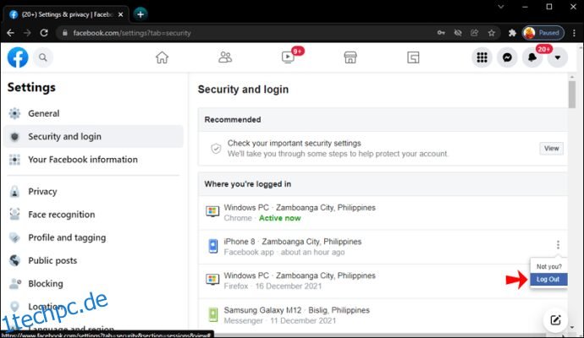The image size is (584, 338).
Task: Click the crossed-eye icon in address bar
Action: tap(458, 33)
